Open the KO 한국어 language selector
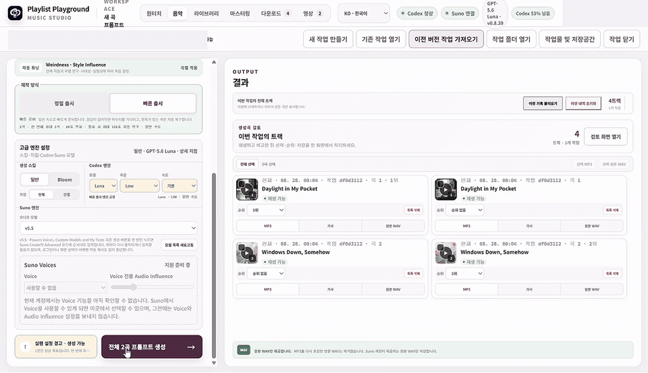The width and height of the screenshot is (648, 373). point(364,13)
